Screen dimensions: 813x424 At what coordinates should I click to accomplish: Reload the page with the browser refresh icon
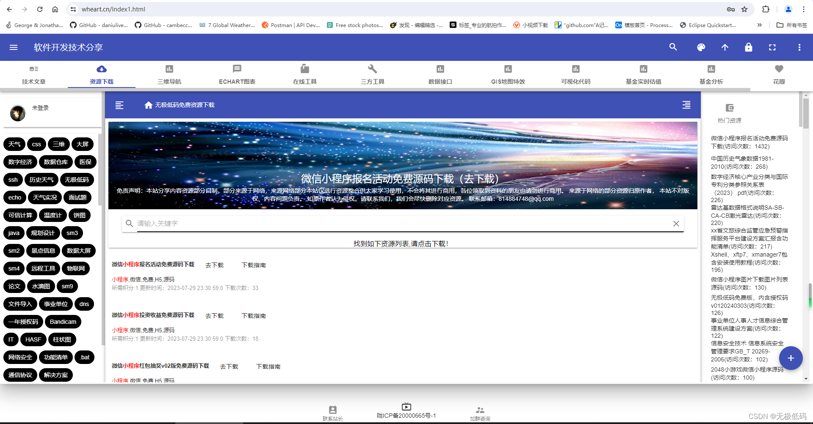[x=40, y=9]
